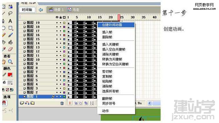This screenshot has height=123, width=219.
Task: Click the Add Motion Guide icon
Action: tap(27, 103)
